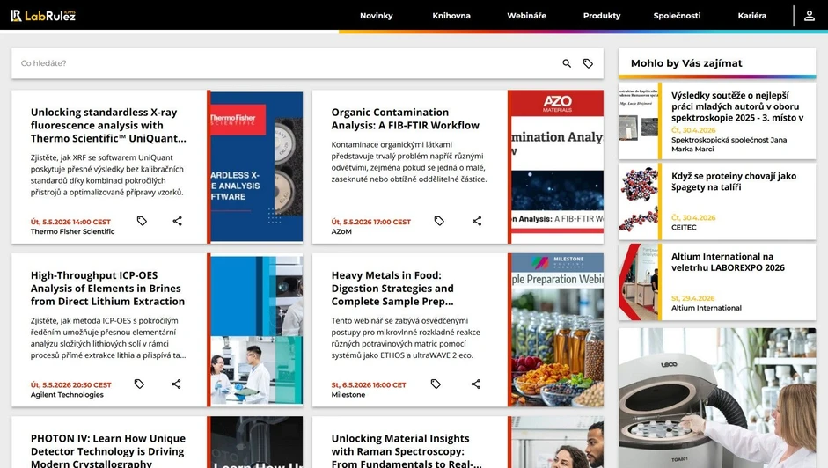Open 'Unlocking Material Insights with Raman' title
Image resolution: width=828 pixels, height=468 pixels.
[x=407, y=451]
